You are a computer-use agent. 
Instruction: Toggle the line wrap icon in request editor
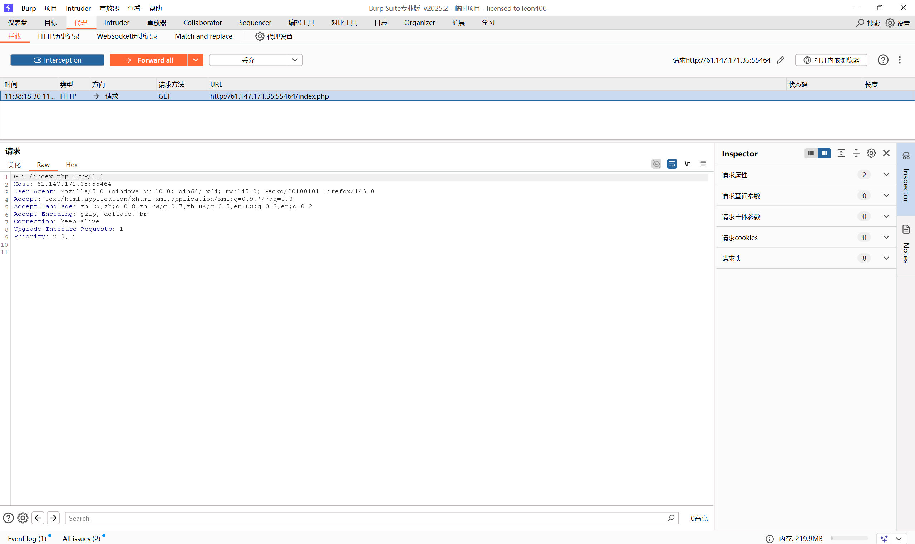(672, 164)
